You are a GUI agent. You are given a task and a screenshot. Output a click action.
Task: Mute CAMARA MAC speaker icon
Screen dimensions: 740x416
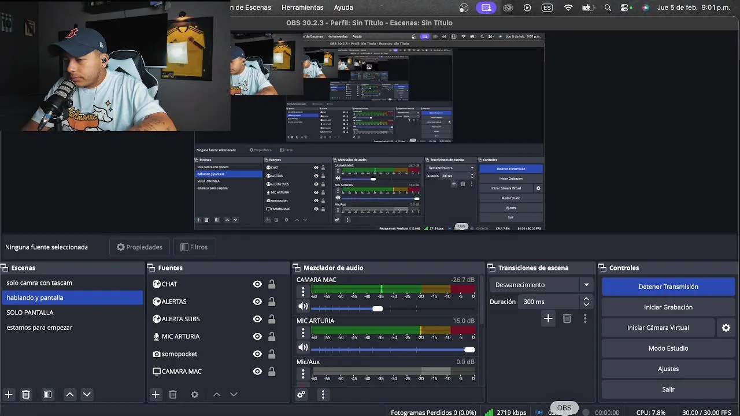[303, 306]
